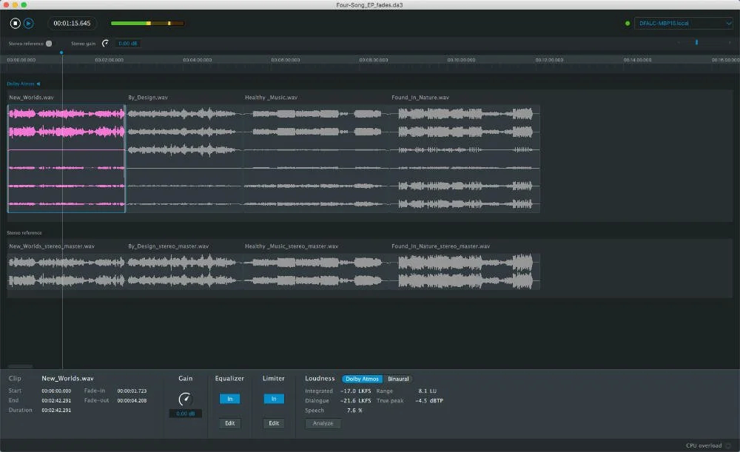Open the Limiter Edit button

pos(274,423)
